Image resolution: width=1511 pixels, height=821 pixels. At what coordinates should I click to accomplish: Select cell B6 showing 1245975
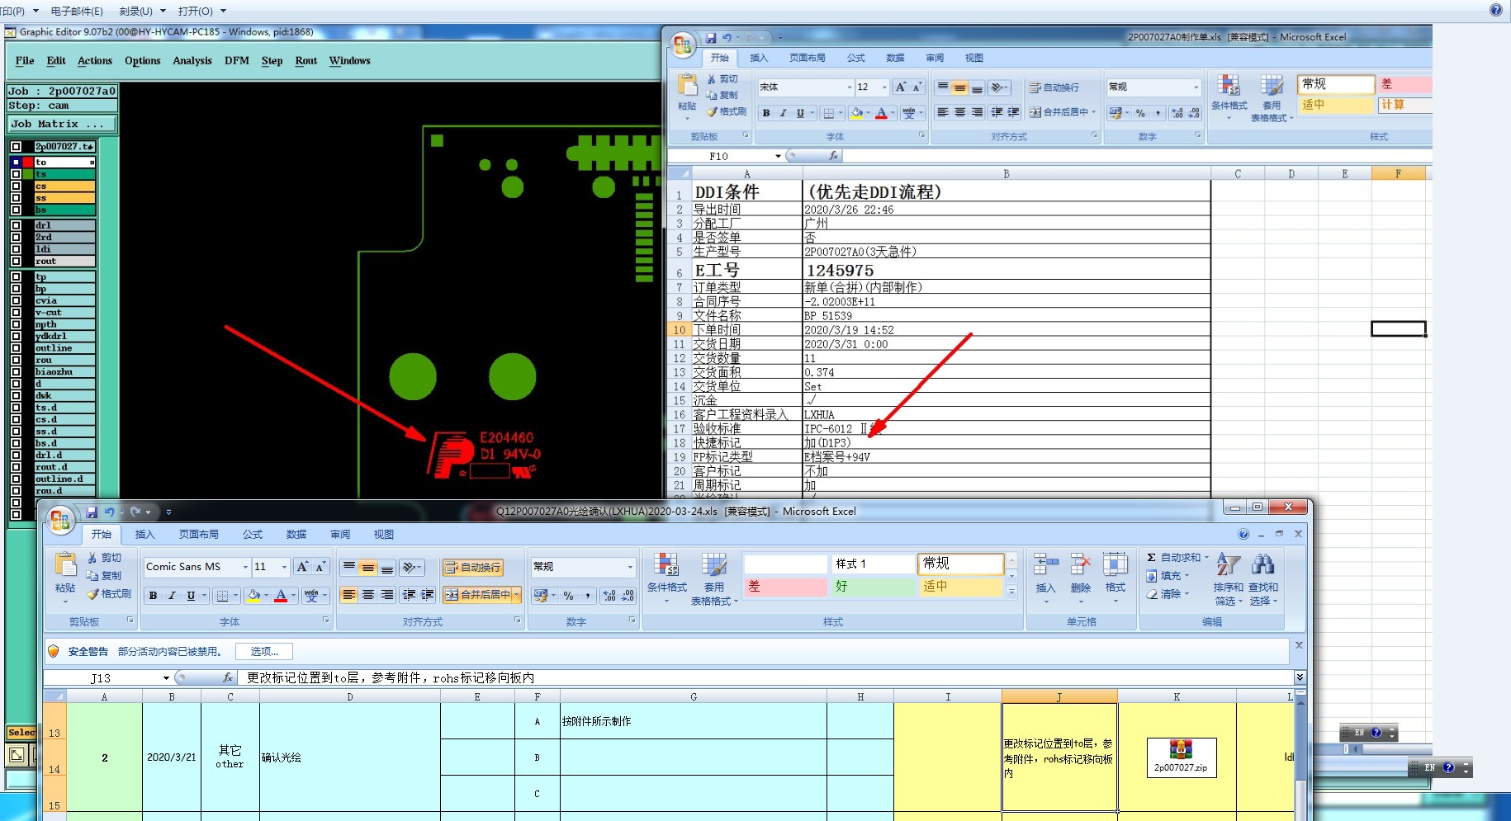point(1007,270)
